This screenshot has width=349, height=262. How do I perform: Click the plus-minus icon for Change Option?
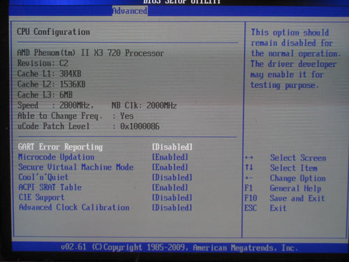[249, 178]
